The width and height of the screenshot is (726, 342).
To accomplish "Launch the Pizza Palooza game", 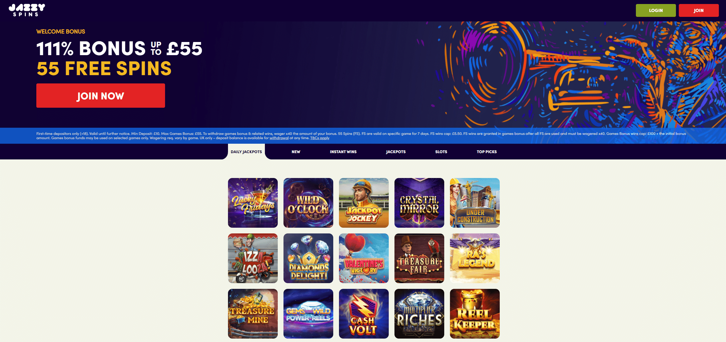I will pos(253,258).
